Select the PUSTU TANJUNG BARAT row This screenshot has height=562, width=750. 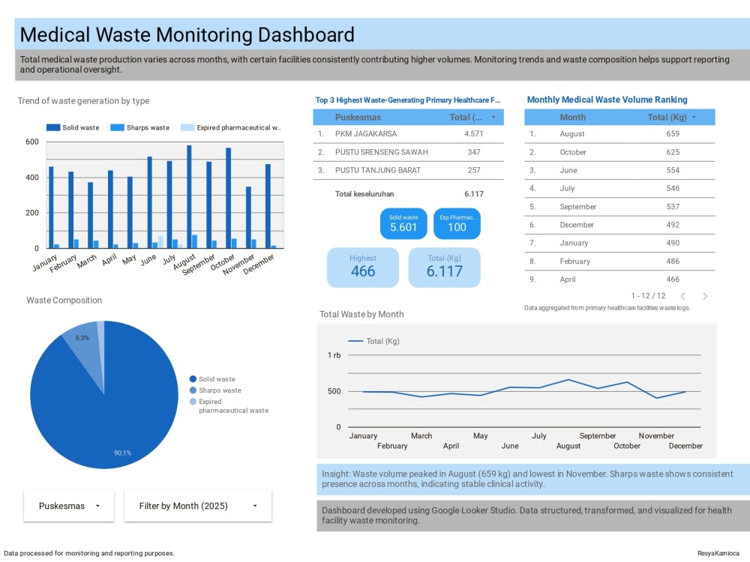[408, 170]
